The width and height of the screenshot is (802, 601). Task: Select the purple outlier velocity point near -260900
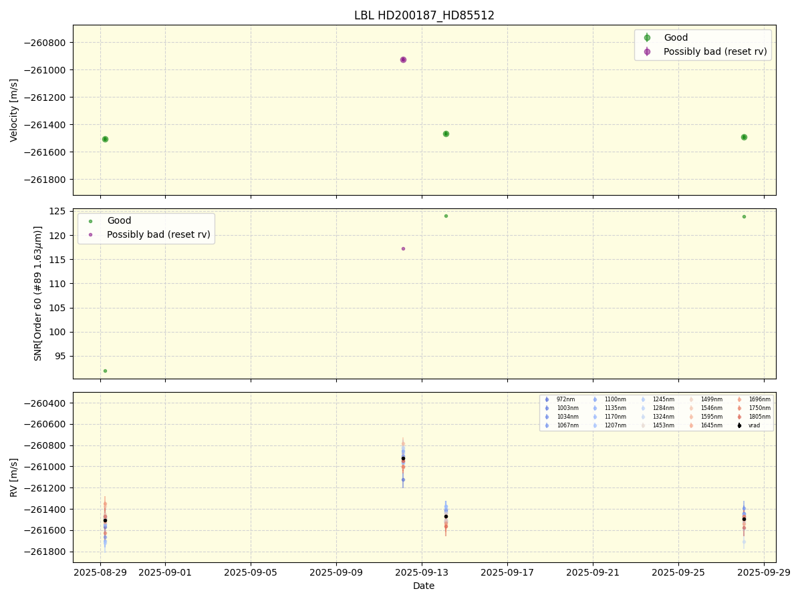(403, 59)
